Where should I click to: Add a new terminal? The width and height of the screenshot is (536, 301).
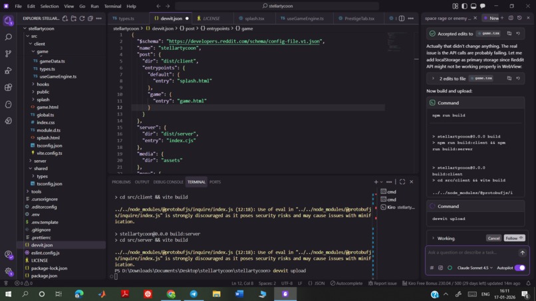pos(376,182)
